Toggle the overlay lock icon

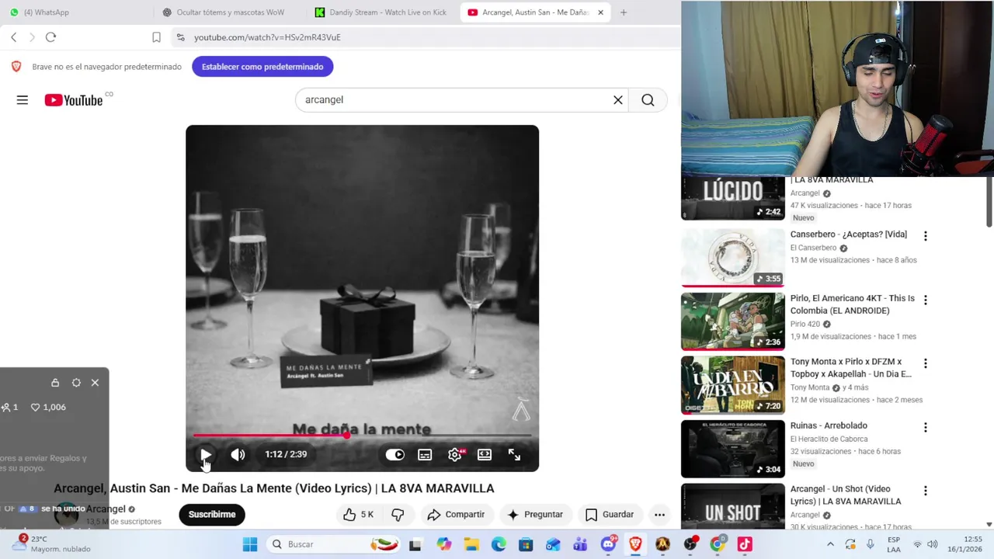[x=55, y=383]
